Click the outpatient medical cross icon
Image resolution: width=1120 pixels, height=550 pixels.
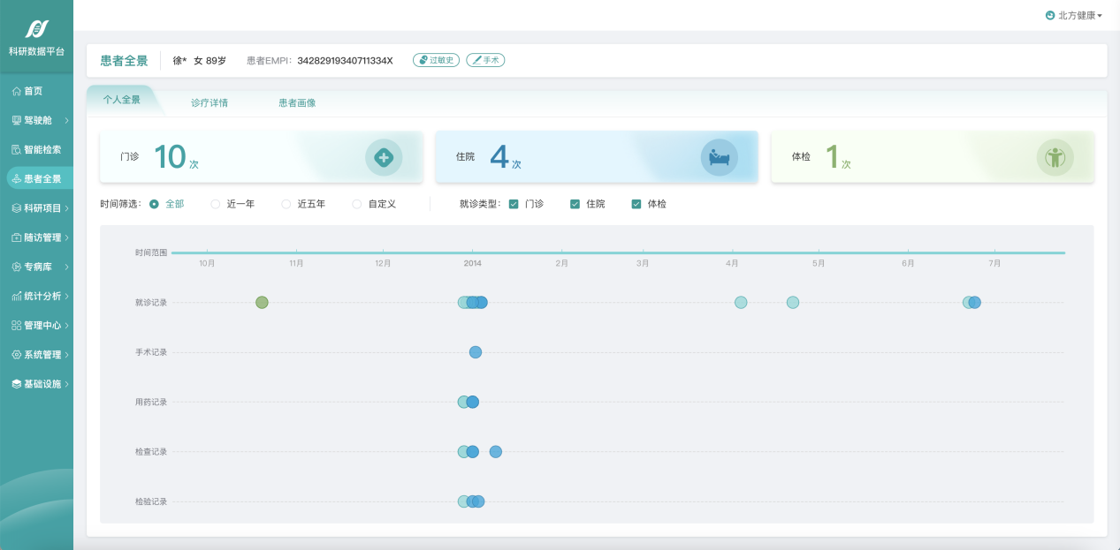tap(383, 158)
